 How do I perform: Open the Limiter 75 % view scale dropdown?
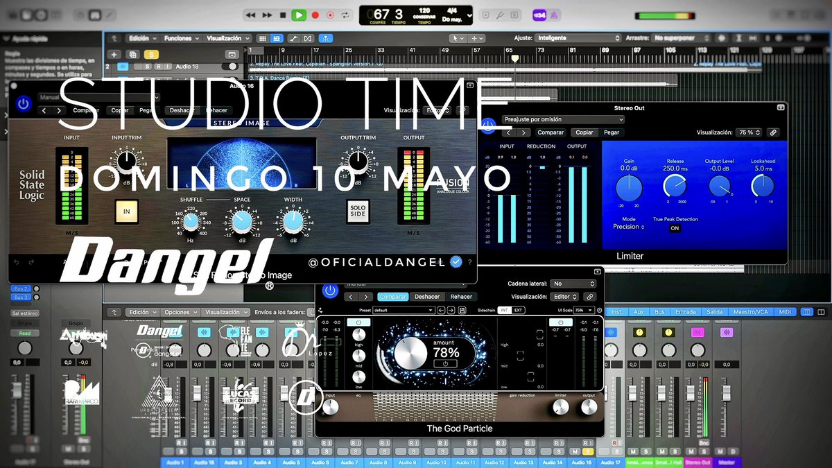749,132
